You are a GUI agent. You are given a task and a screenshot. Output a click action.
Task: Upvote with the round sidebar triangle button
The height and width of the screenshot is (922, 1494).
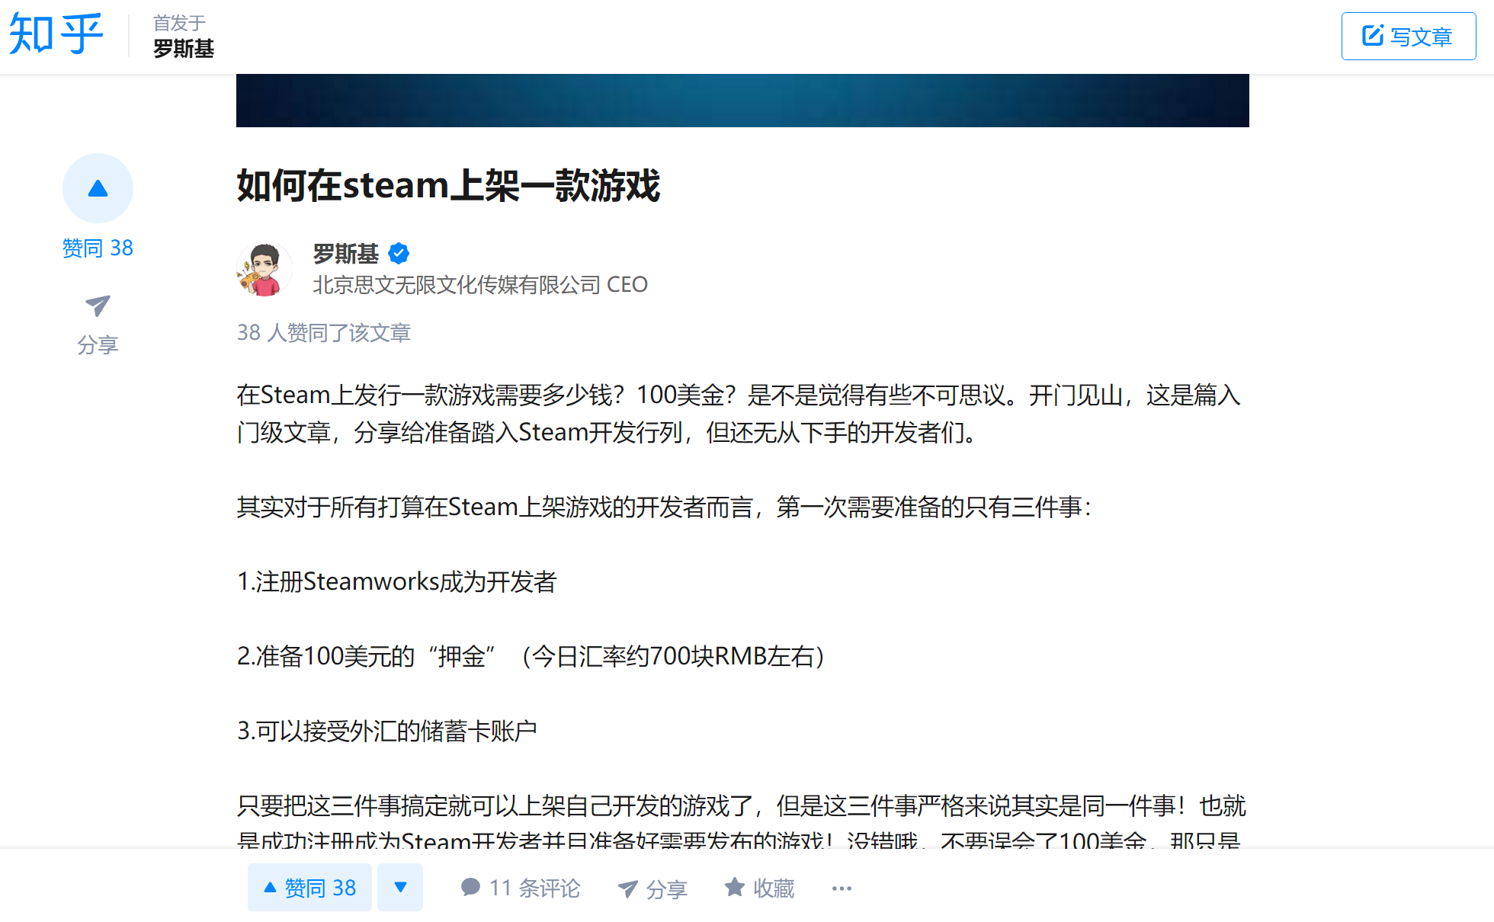tap(98, 188)
